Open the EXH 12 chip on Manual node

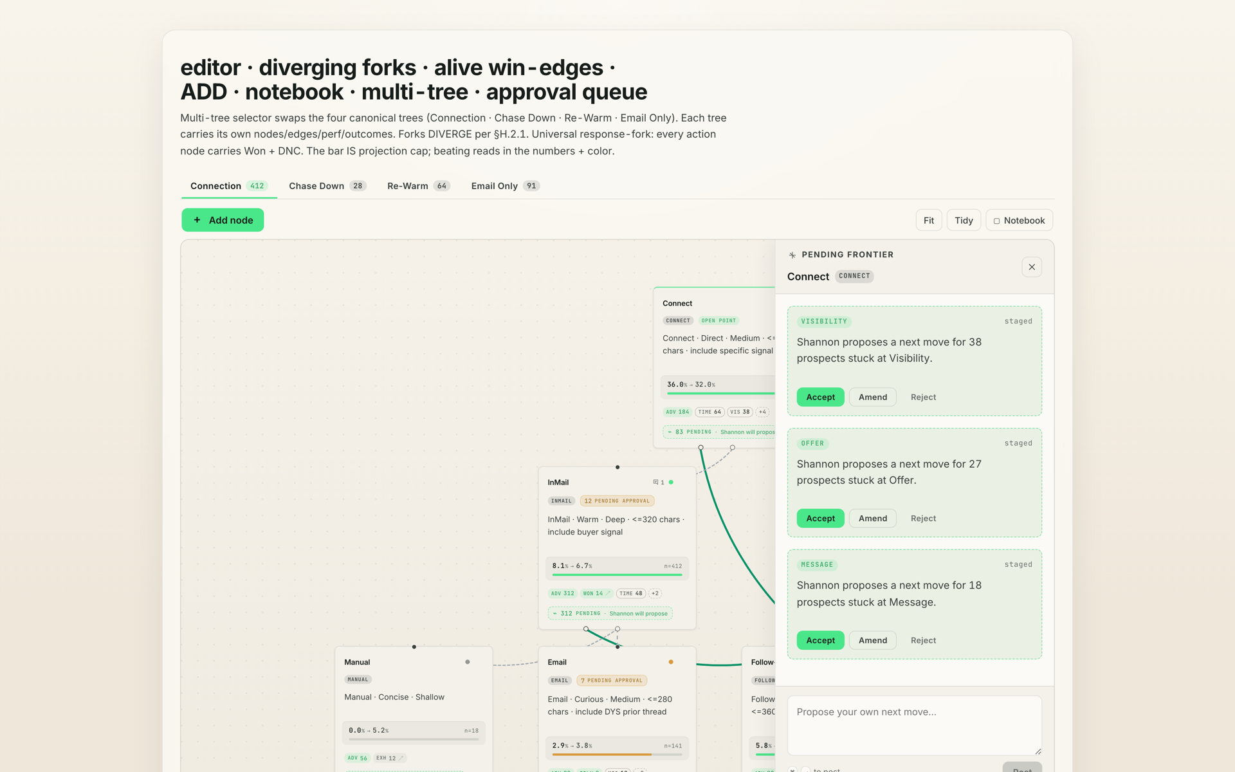point(390,758)
